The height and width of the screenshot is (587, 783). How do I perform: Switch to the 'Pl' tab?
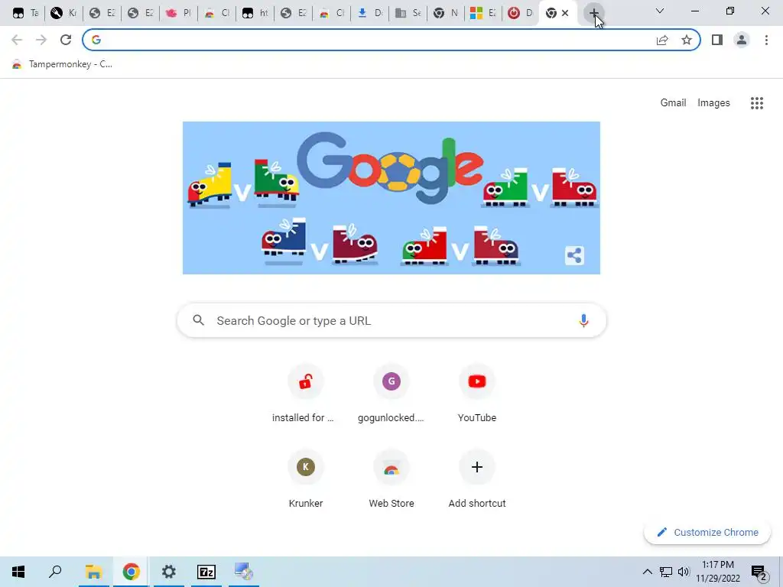(x=178, y=13)
